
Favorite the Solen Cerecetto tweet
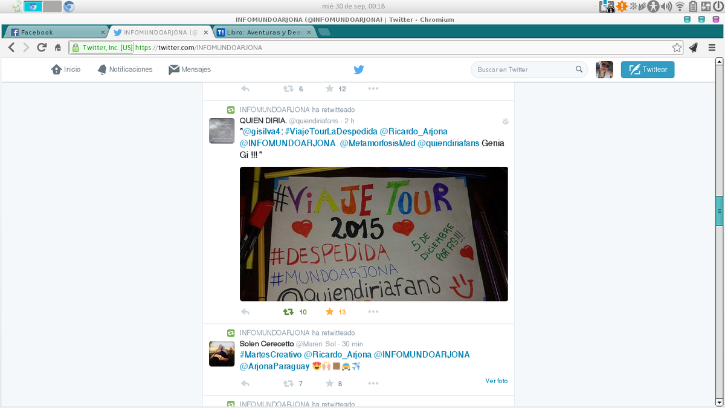click(x=330, y=383)
